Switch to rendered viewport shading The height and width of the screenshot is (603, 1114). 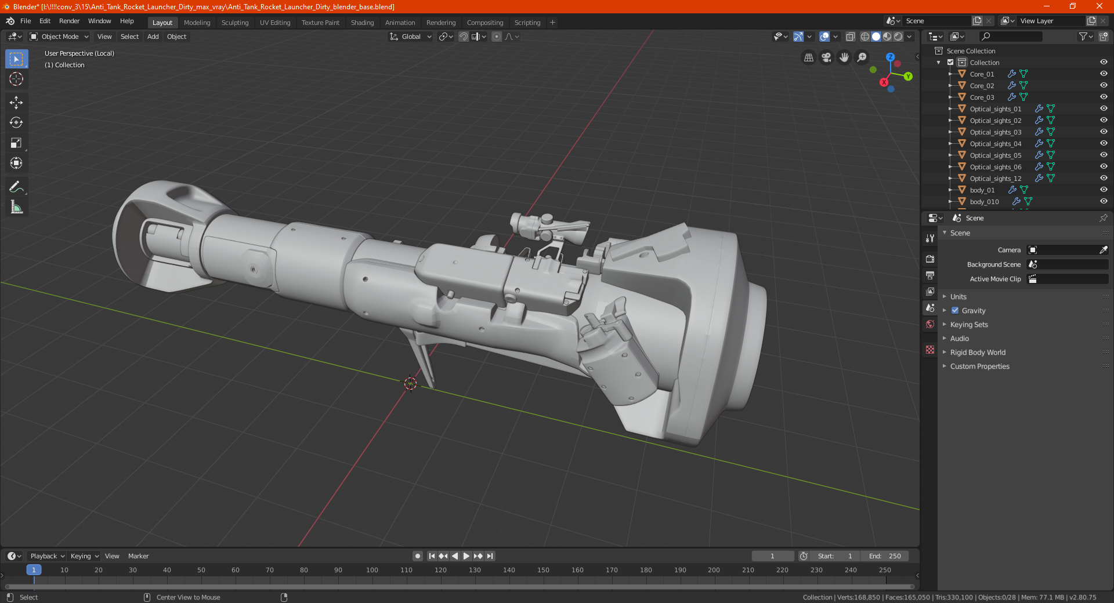click(898, 37)
